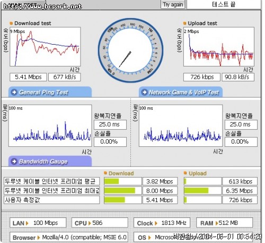Open the Network Game & VoIP Test tab
This screenshot has width=265, height=243.
point(181,92)
